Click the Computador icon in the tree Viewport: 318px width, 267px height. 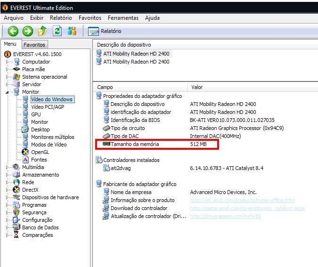coord(17,62)
